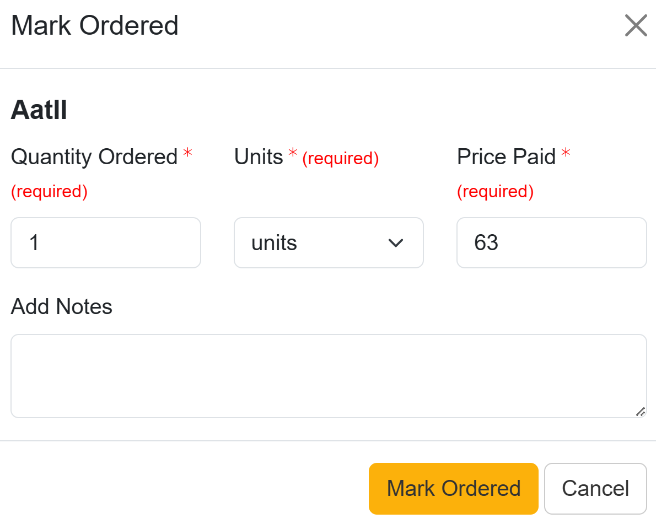This screenshot has width=656, height=524.
Task: Click the notes box resize handle
Action: (x=640, y=412)
